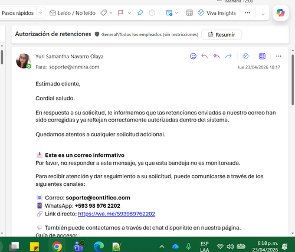The image size is (295, 252).
Task: Expand the ribbon with the chevron
Action: click(x=263, y=14)
